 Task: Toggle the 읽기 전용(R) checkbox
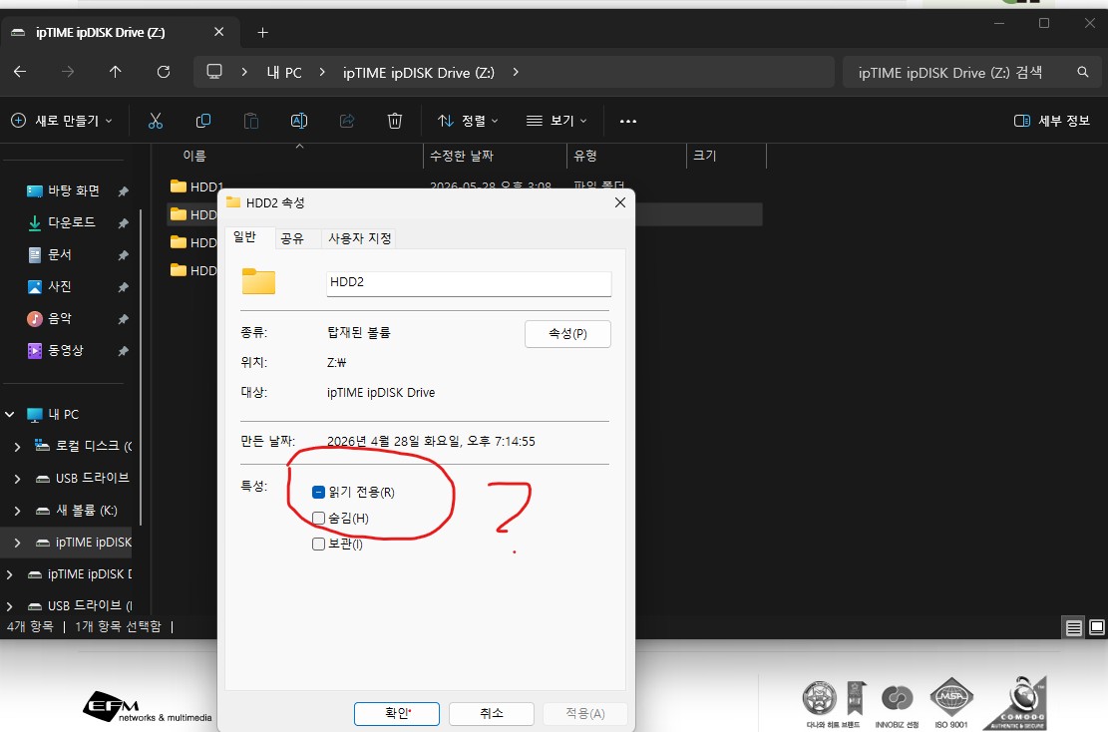[x=318, y=493]
